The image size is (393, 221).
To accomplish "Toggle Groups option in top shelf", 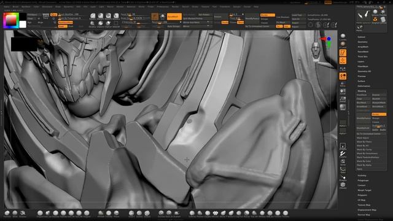I will pyautogui.click(x=268, y=19).
